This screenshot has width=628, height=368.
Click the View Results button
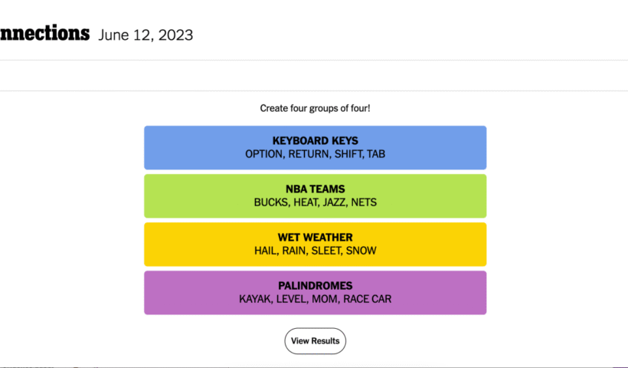tap(315, 341)
